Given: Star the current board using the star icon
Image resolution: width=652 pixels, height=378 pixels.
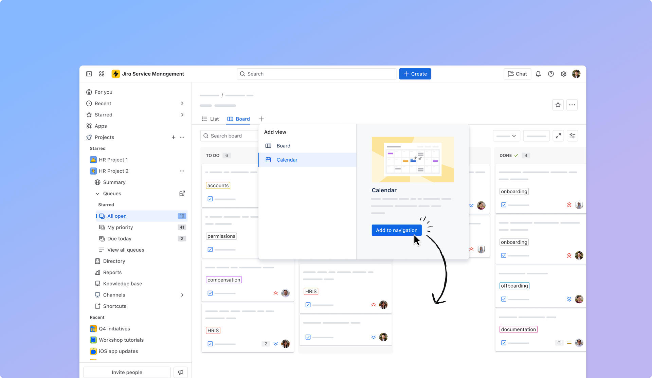Looking at the screenshot, I should pos(558,105).
